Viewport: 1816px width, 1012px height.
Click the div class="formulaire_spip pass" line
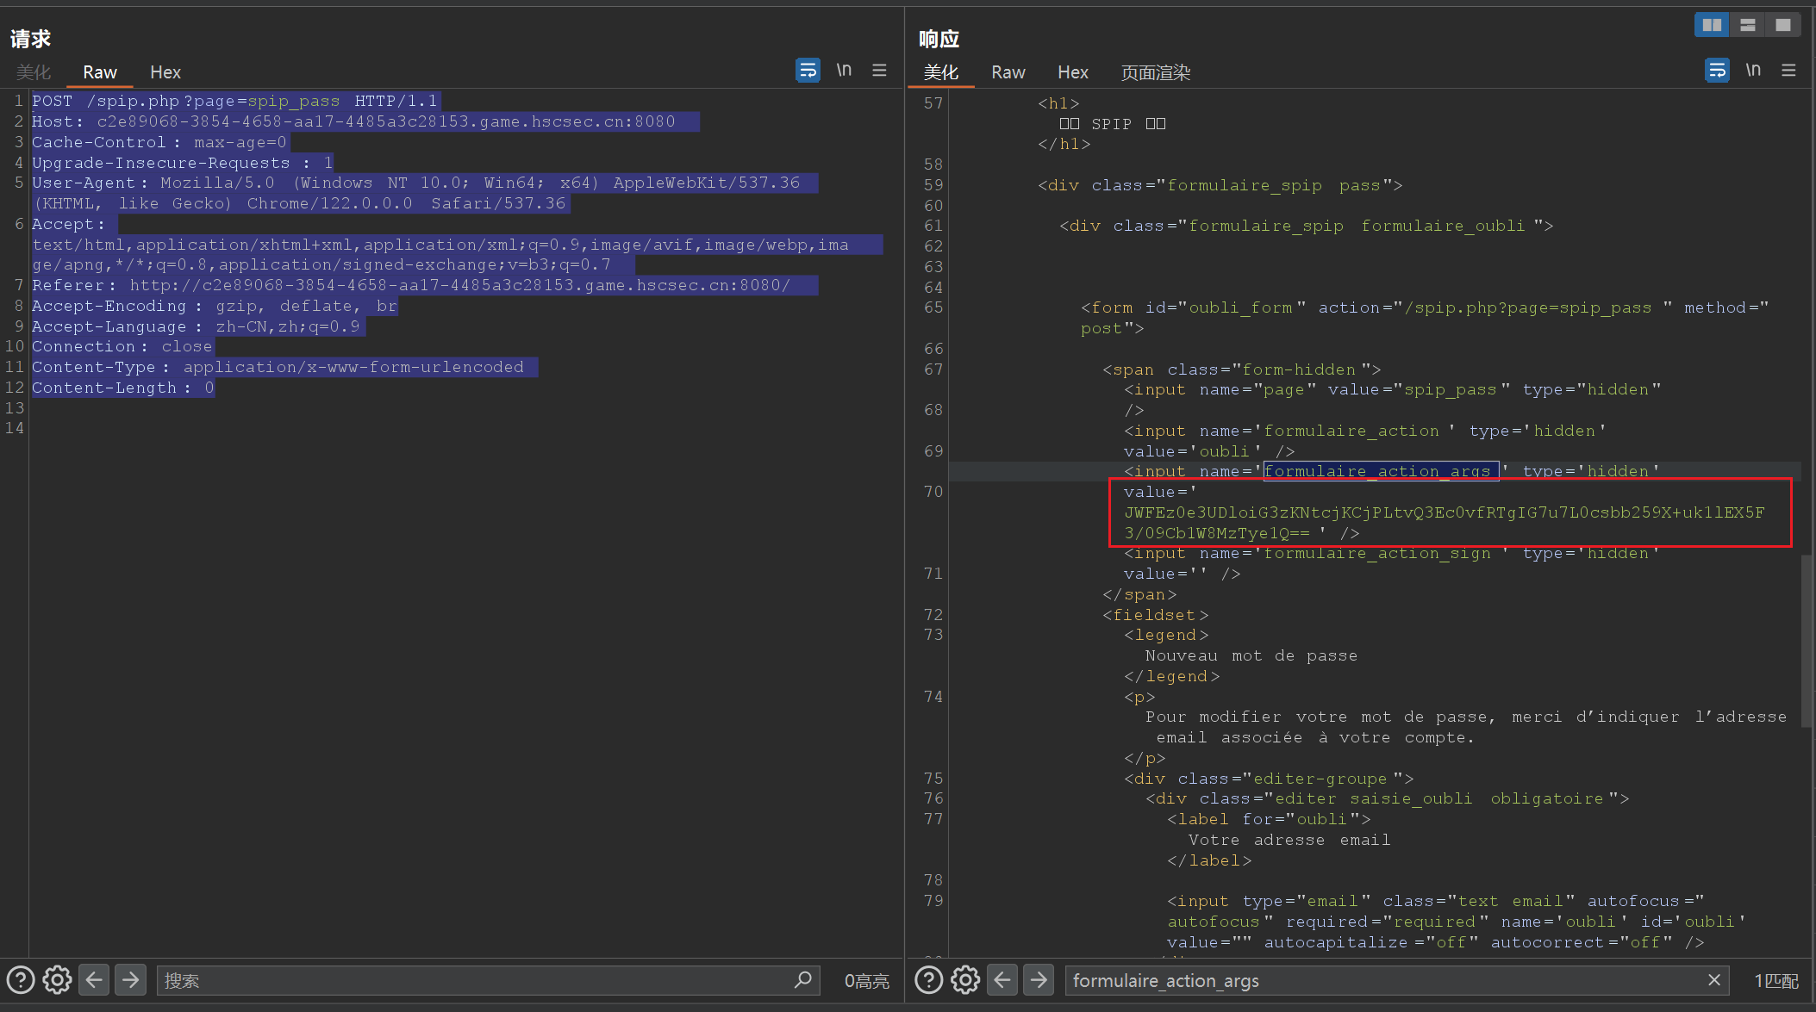[x=1220, y=185]
